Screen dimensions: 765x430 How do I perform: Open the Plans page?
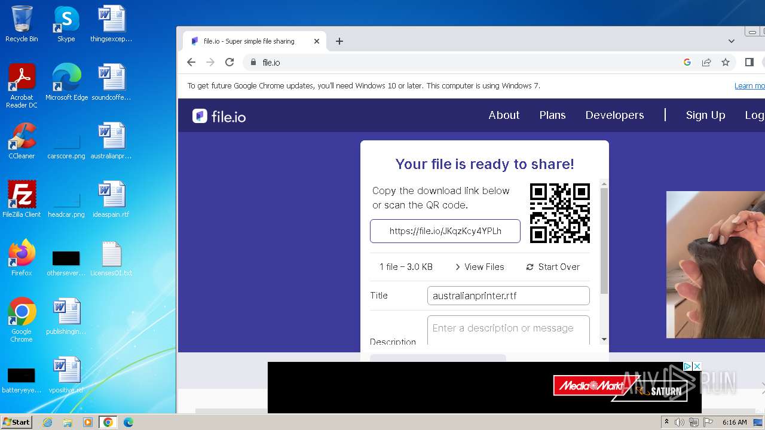(552, 115)
